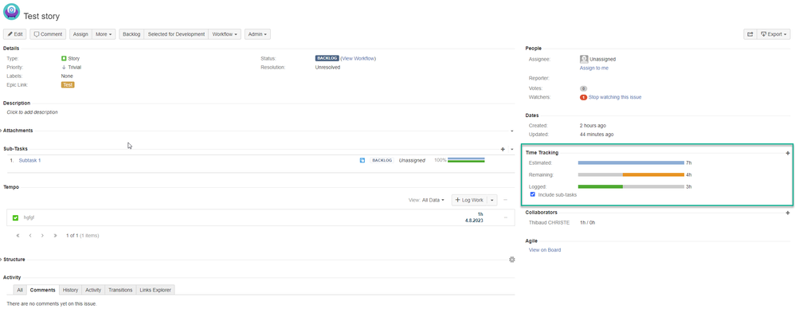Open Structure settings gear icon
This screenshot has width=795, height=309.
pos(512,260)
